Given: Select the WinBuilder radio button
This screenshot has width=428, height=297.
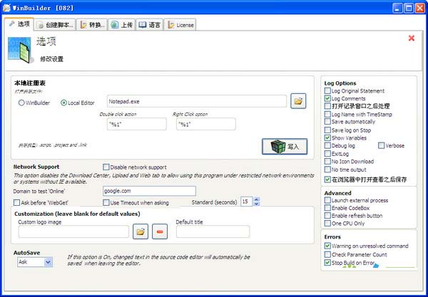Looking at the screenshot, I should point(22,103).
